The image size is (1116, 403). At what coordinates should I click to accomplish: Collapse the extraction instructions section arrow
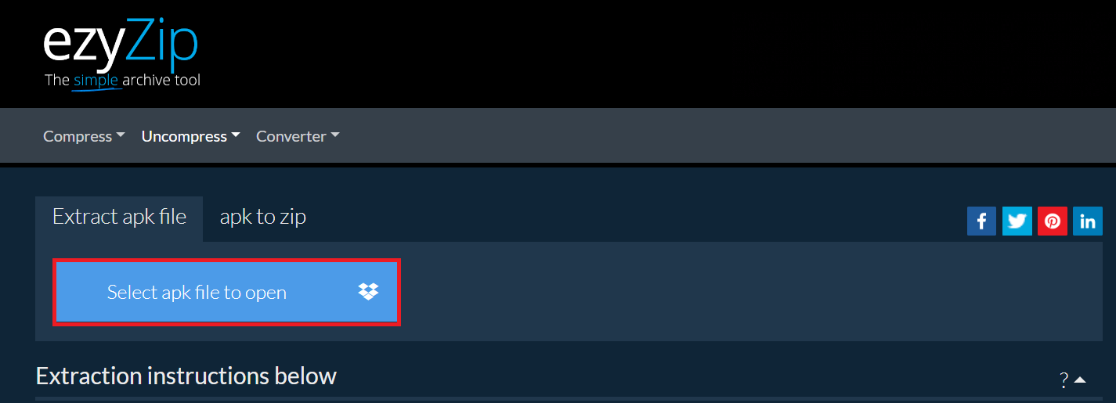click(1080, 380)
